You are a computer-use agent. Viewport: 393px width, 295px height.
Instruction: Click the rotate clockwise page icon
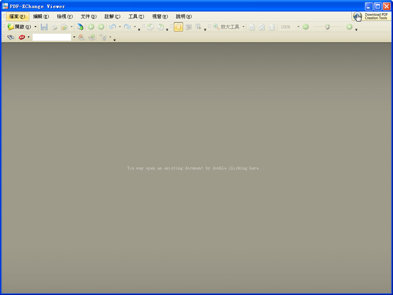160,27
